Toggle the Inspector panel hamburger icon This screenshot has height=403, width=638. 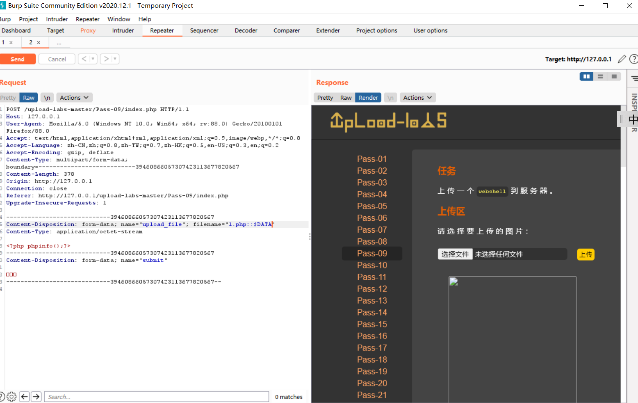[634, 78]
